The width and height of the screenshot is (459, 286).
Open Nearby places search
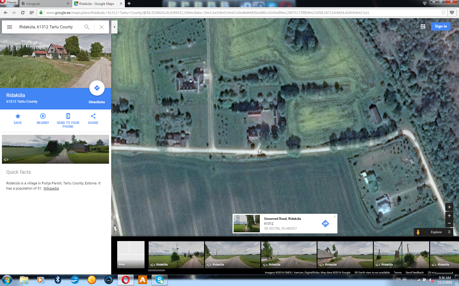point(43,119)
